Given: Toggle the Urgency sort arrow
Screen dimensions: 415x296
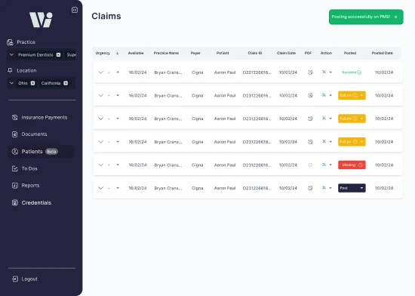Looking at the screenshot, I should click(118, 53).
